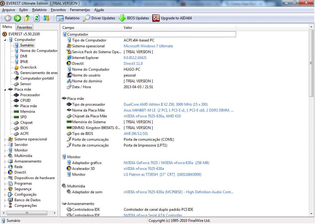Open the DualCore AMD Athlon II link
Image resolution: width=315 pixels, height=224 pixels.
166,105
